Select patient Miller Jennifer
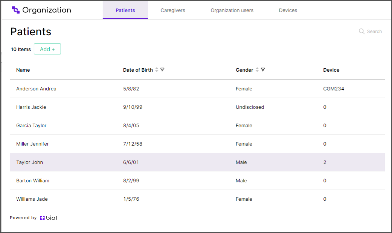The width and height of the screenshot is (392, 233). tap(32, 144)
